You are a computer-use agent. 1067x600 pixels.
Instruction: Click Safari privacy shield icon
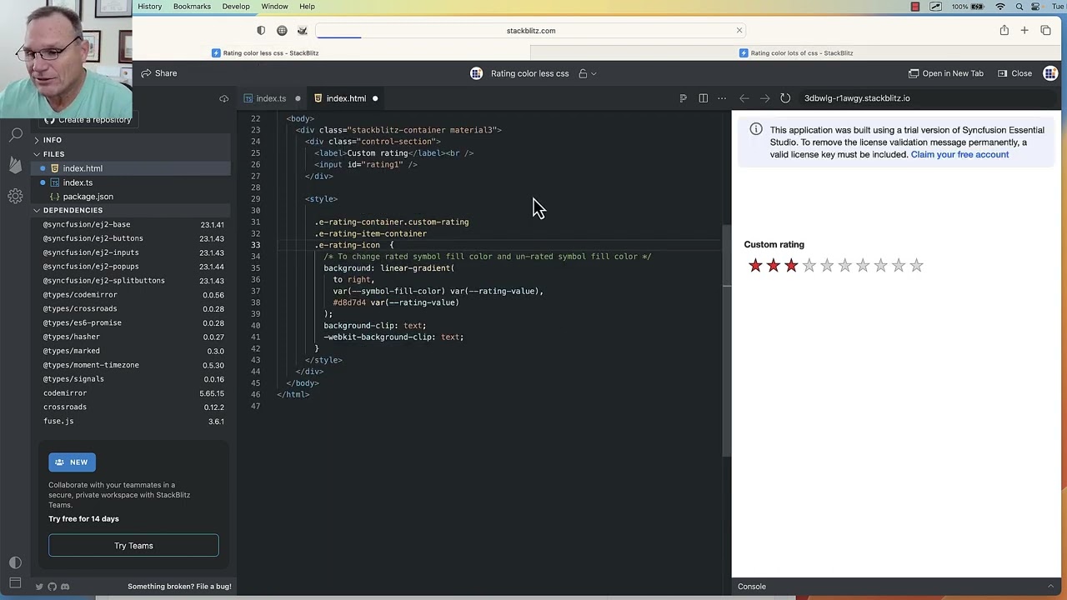click(261, 31)
